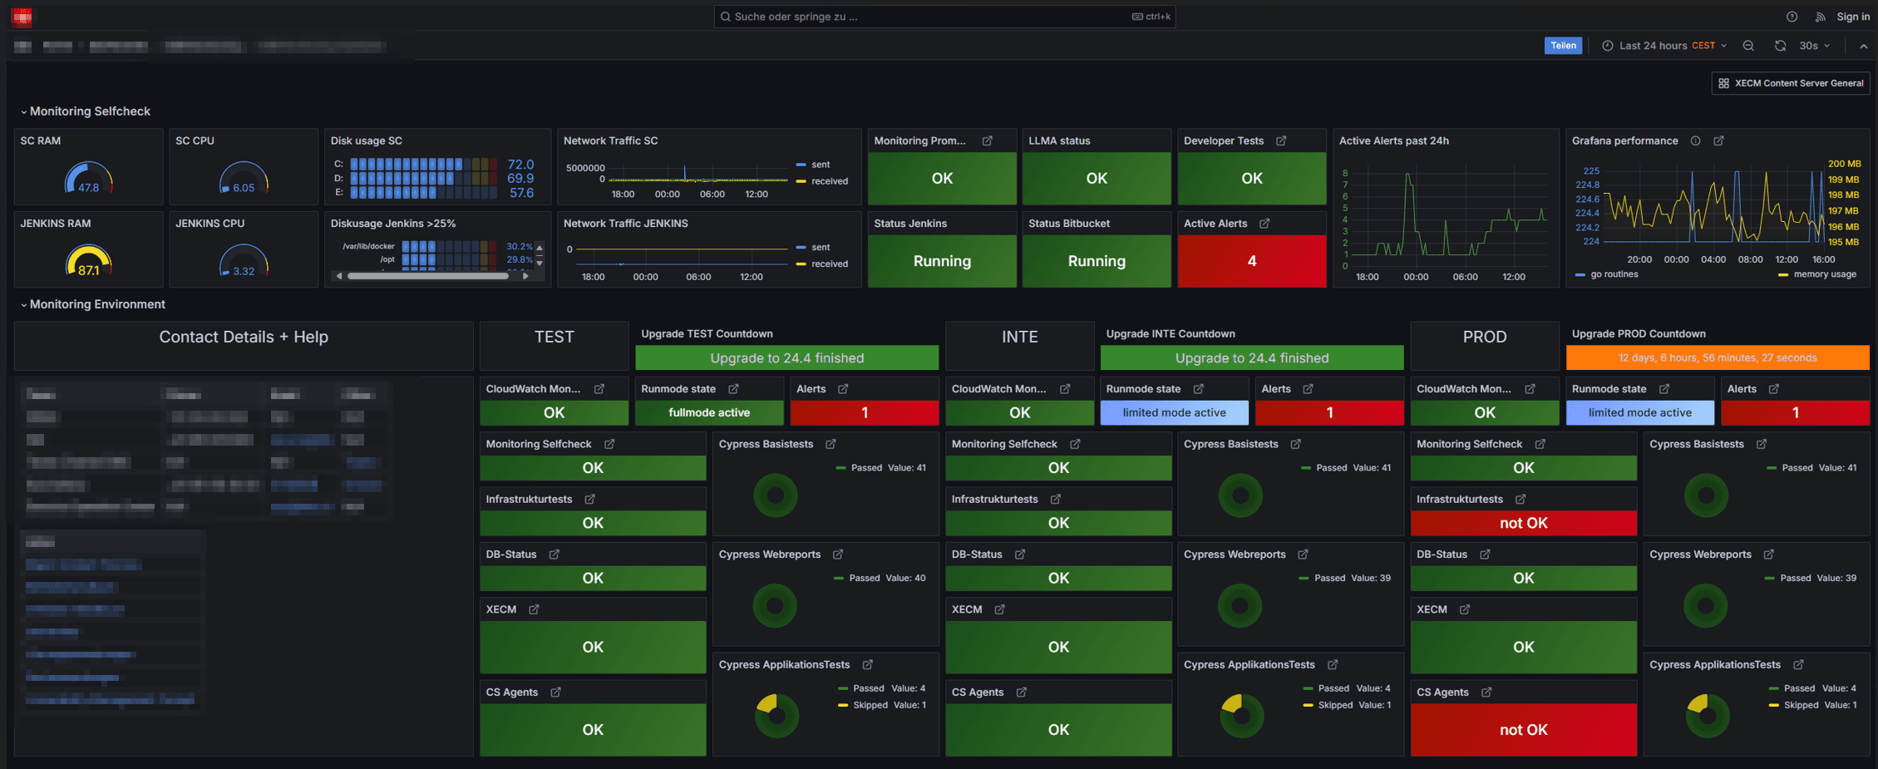Open the 30s refresh interval dropdown

[x=1814, y=46]
